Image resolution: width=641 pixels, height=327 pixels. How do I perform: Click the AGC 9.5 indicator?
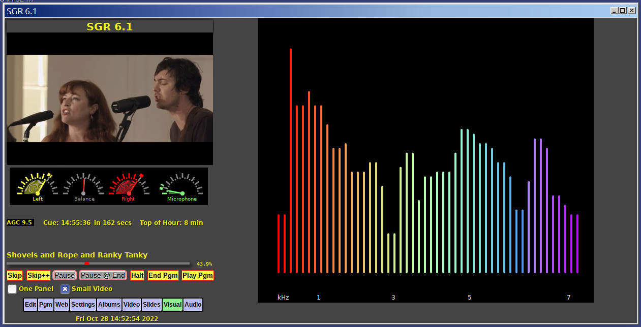(x=20, y=222)
